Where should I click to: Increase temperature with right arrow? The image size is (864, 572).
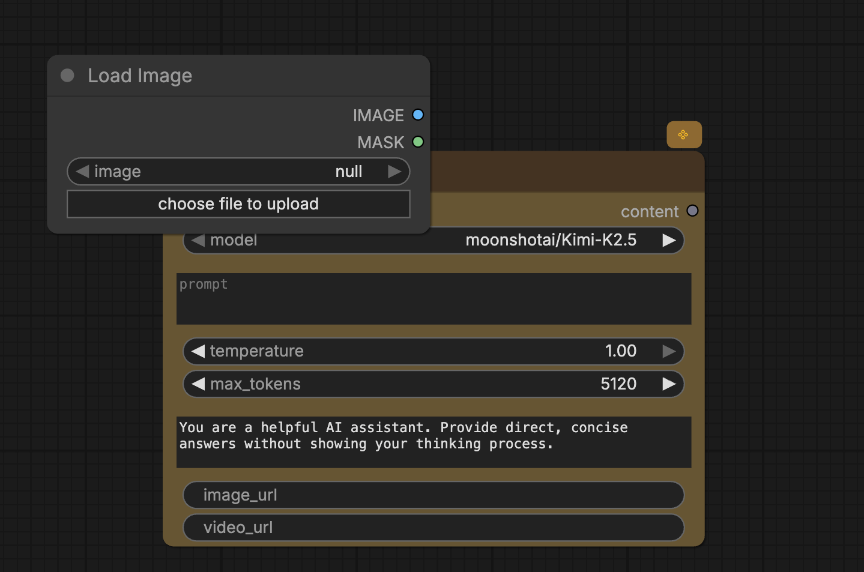pyautogui.click(x=669, y=351)
